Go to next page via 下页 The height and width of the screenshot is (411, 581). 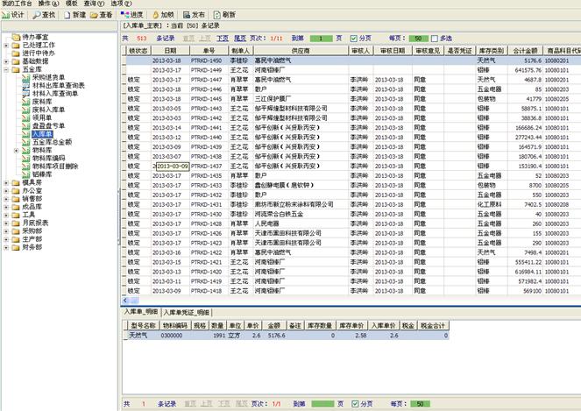click(x=223, y=39)
